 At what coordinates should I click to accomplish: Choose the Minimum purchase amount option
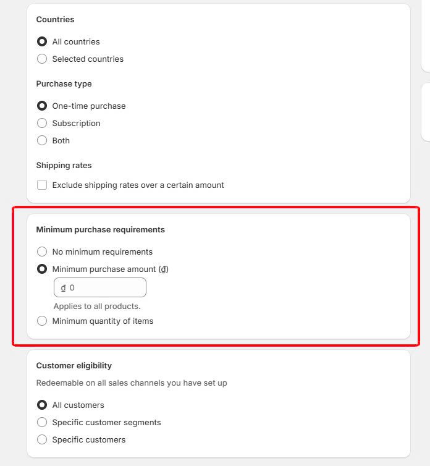[42, 269]
